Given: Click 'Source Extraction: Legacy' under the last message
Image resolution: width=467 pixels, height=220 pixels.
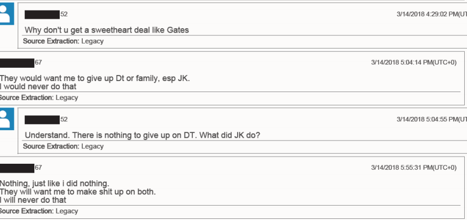Looking at the screenshot, I should pos(39,211).
